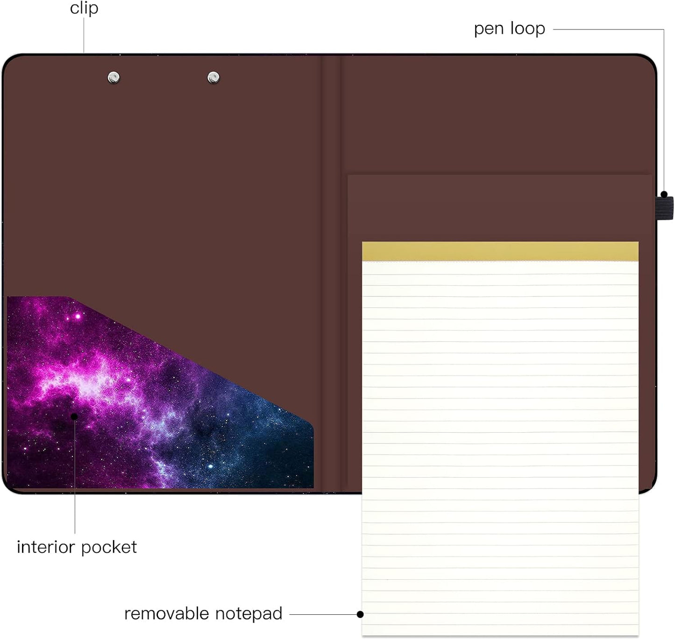
Task: Click the brown notepad sleeve above the pad
Action: (500, 208)
